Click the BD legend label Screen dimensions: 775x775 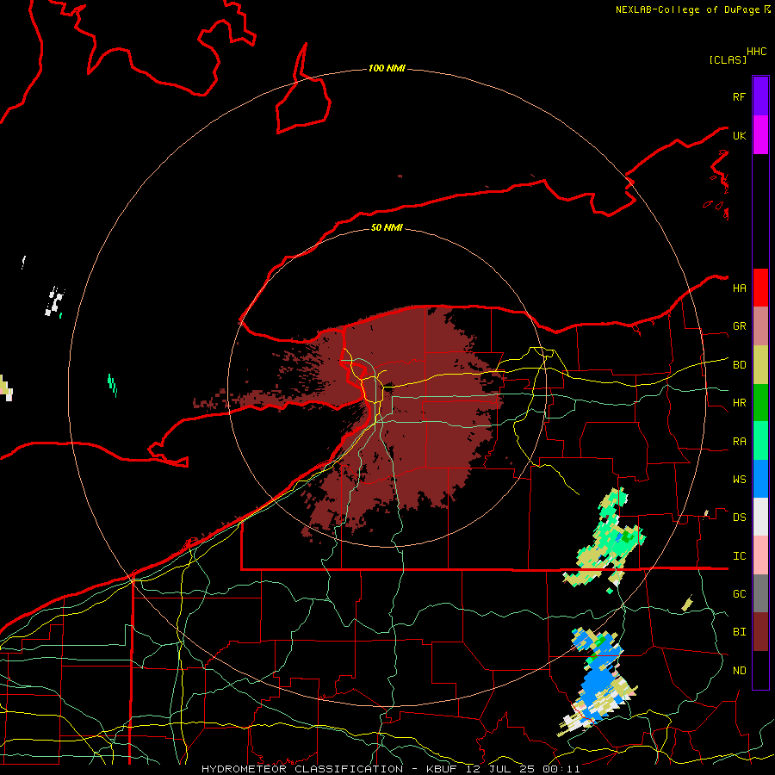click(739, 365)
